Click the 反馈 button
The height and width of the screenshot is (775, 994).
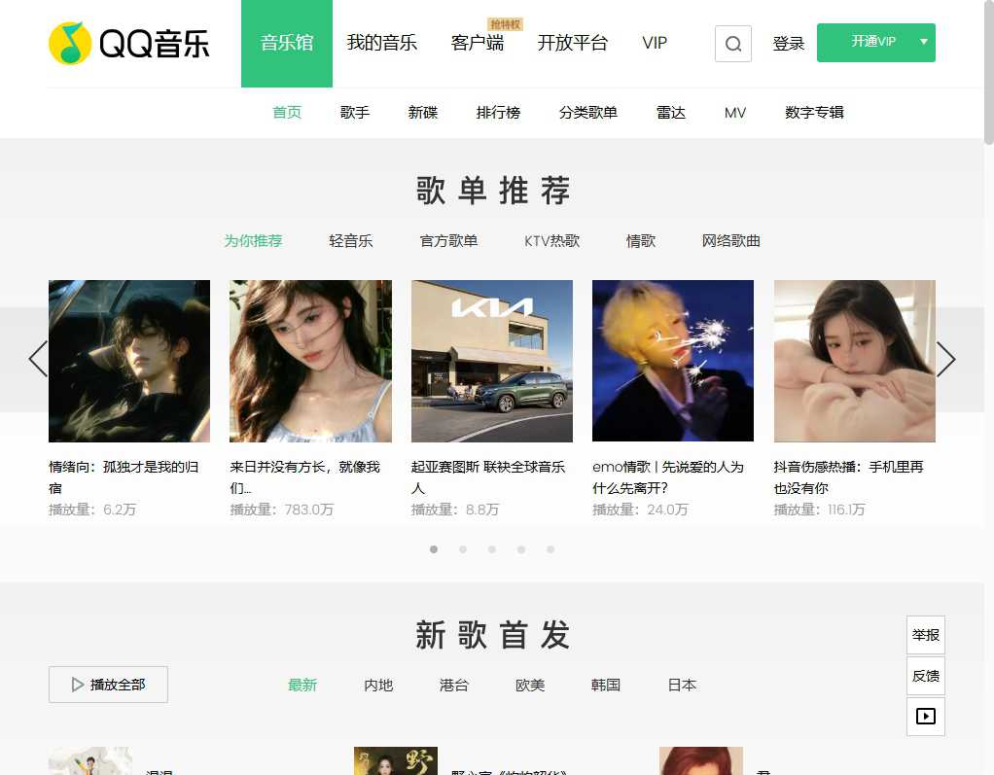[x=925, y=675]
